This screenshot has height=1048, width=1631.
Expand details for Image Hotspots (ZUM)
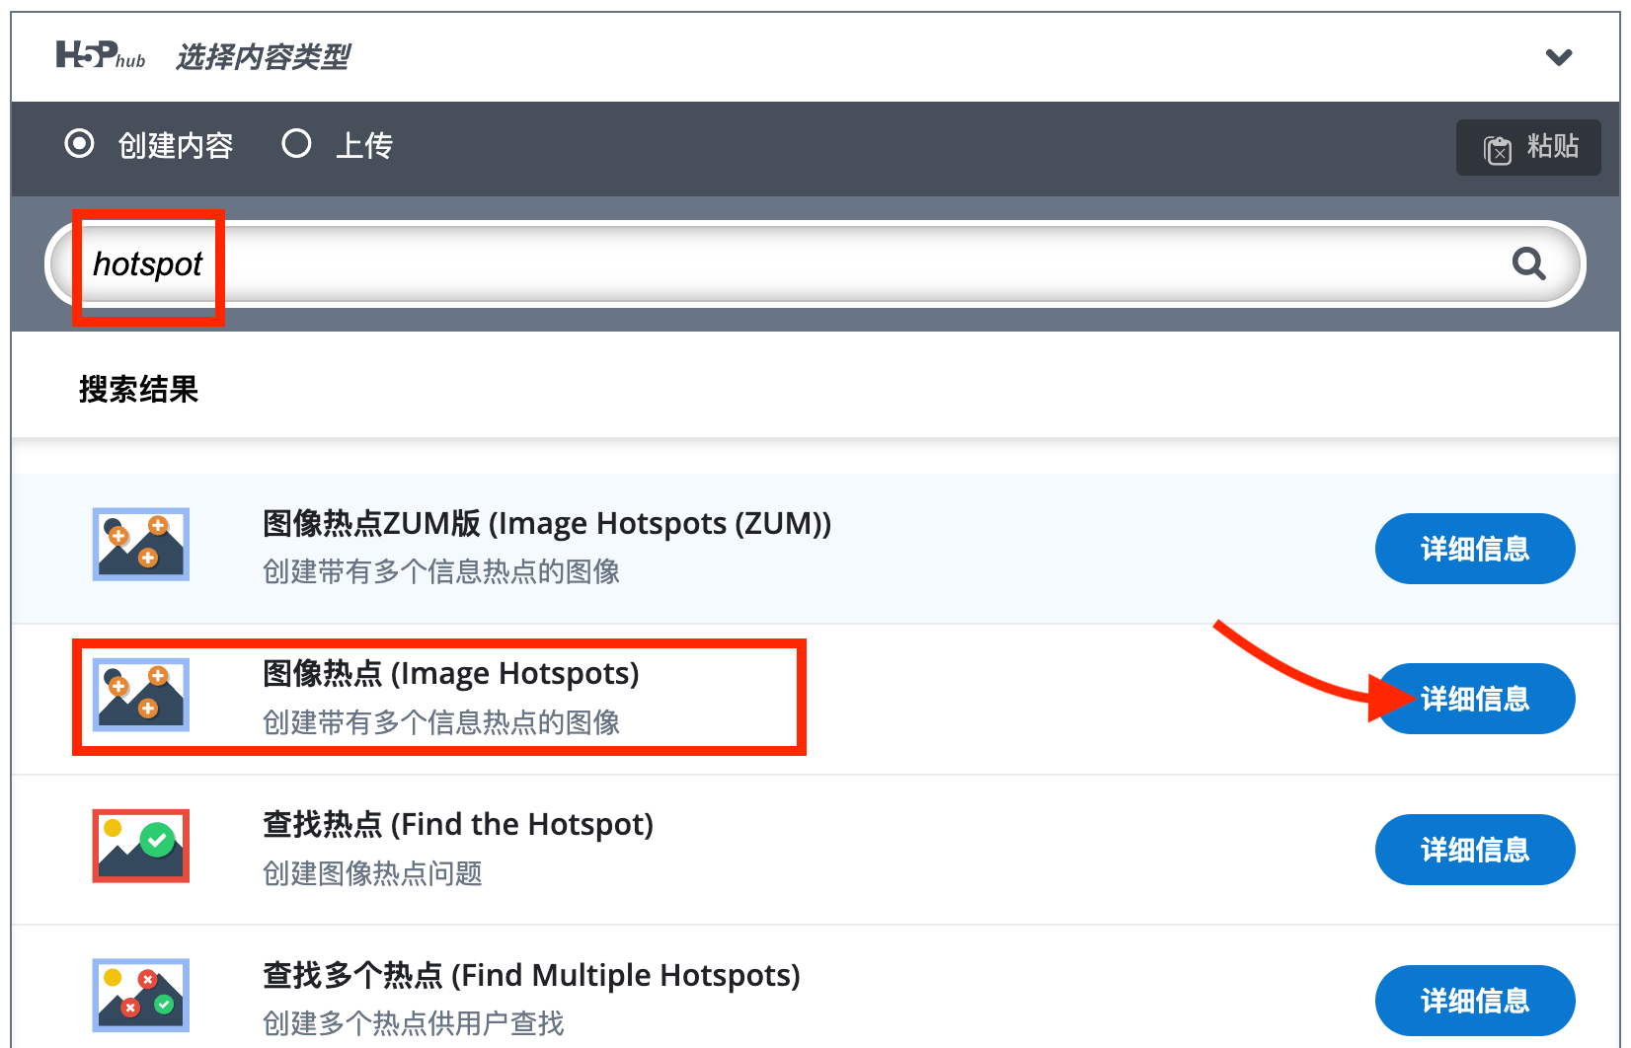[x=1474, y=549]
